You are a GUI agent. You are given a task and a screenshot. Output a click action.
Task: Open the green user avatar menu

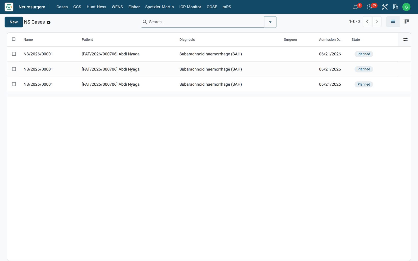pyautogui.click(x=406, y=7)
